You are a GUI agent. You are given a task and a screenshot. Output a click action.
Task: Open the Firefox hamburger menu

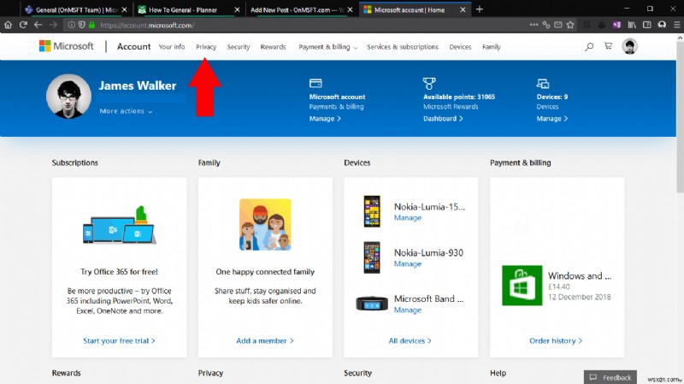click(676, 25)
